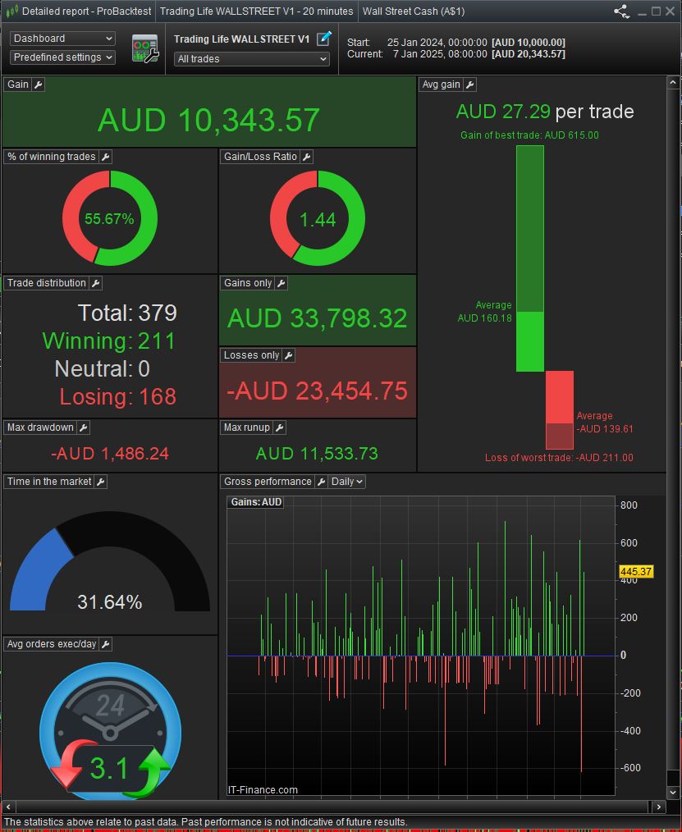This screenshot has height=832, width=682.
Task: Click Gain of best trade: AUD 615.00
Action: (529, 135)
